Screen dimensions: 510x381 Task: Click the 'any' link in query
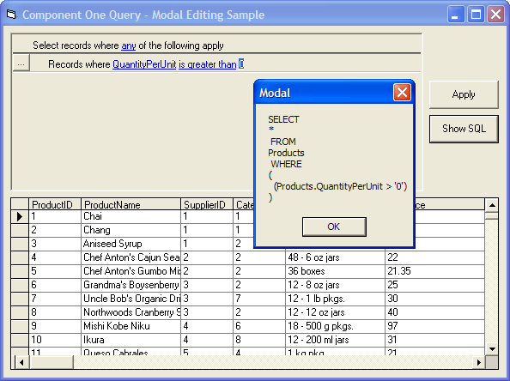tap(129, 45)
